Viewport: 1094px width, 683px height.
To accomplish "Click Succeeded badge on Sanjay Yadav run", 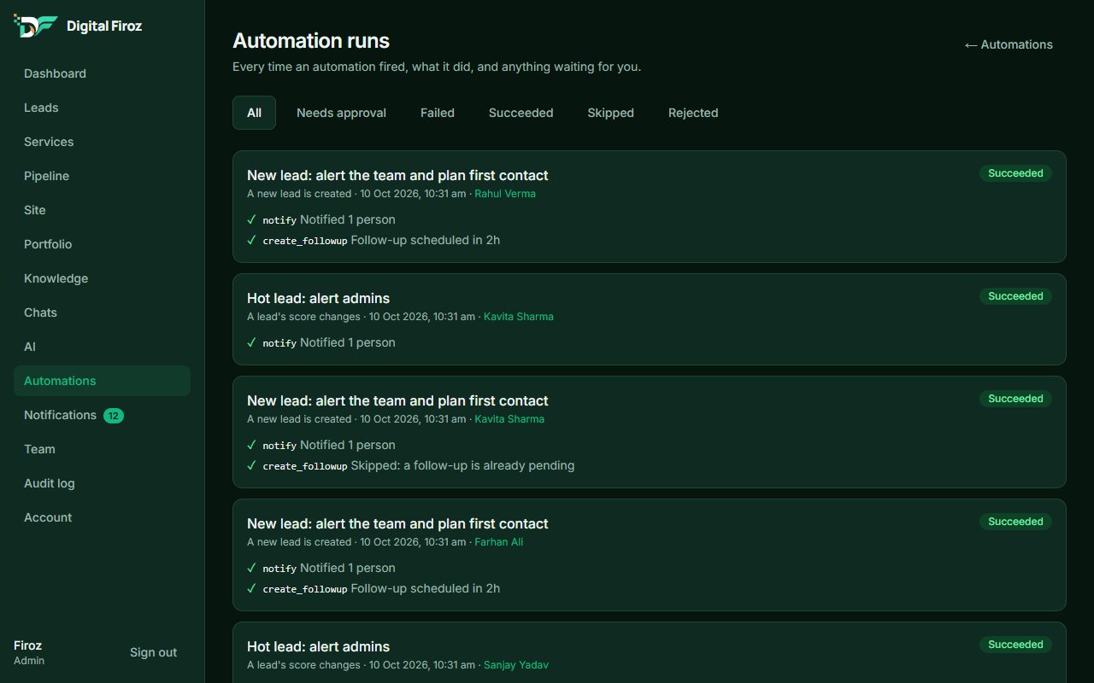I will [x=1015, y=645].
